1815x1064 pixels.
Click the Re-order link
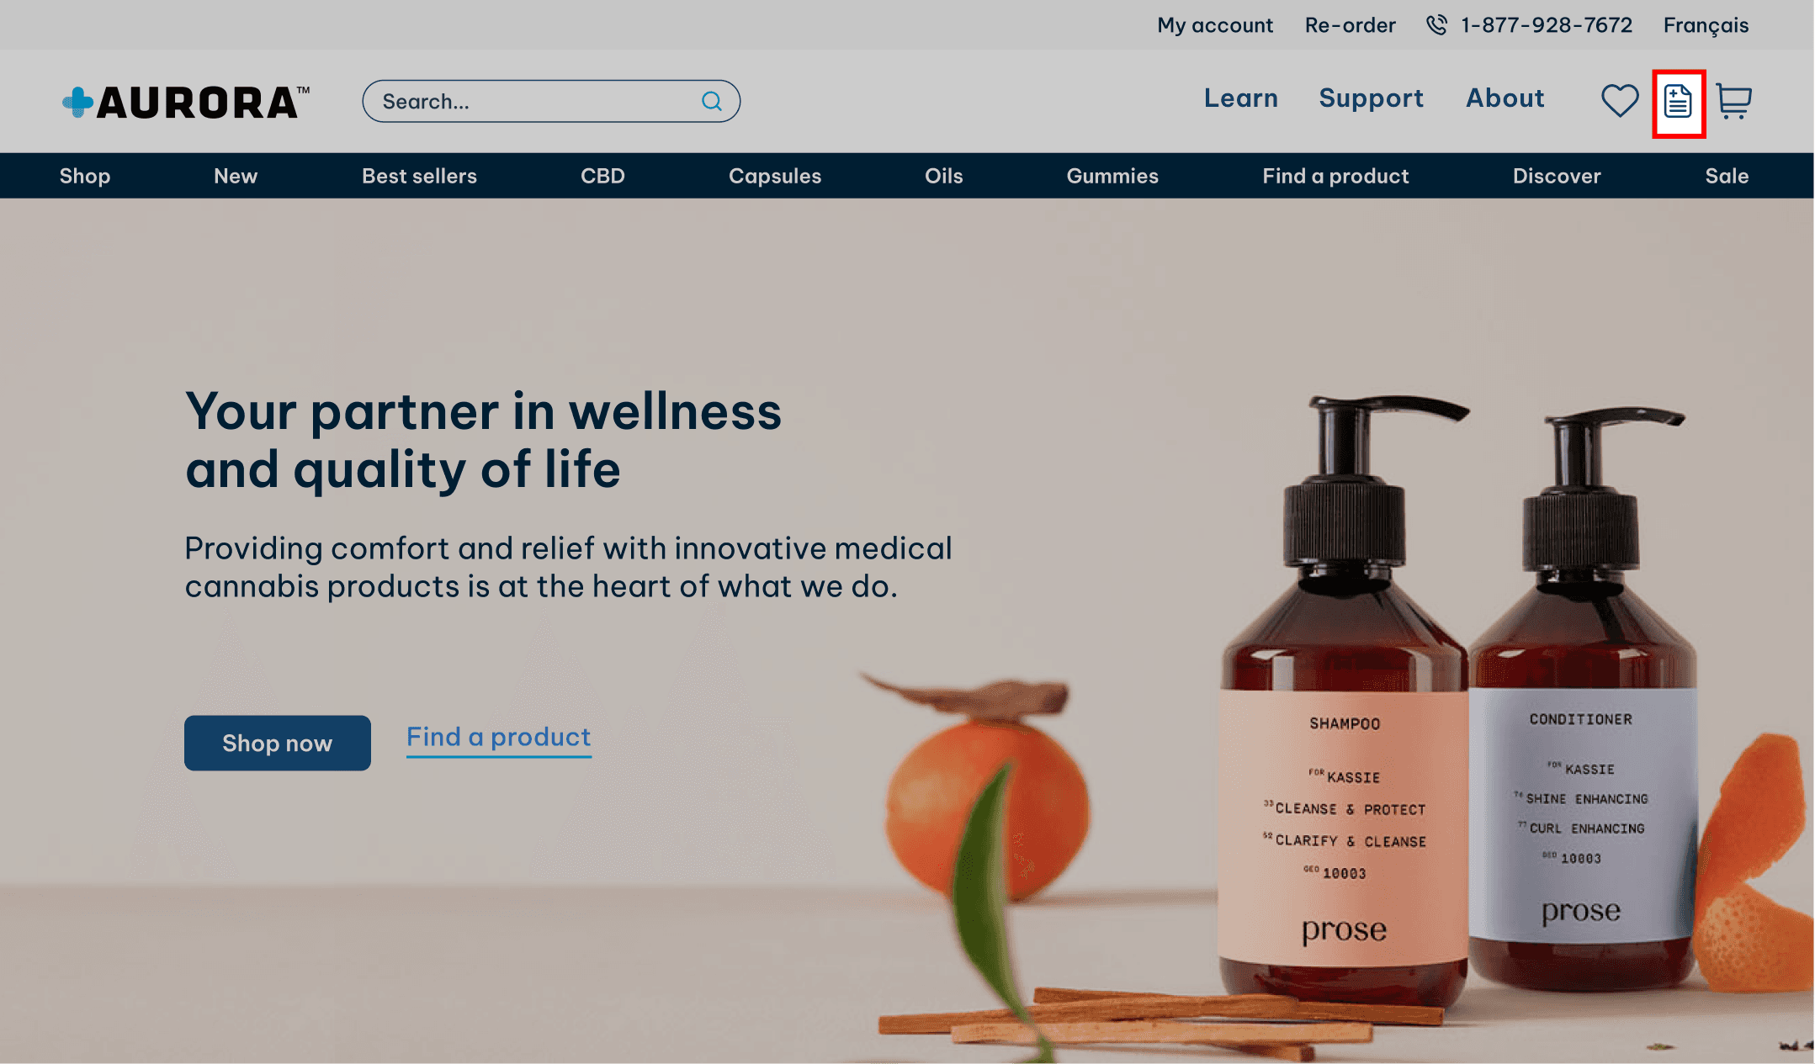coord(1351,25)
